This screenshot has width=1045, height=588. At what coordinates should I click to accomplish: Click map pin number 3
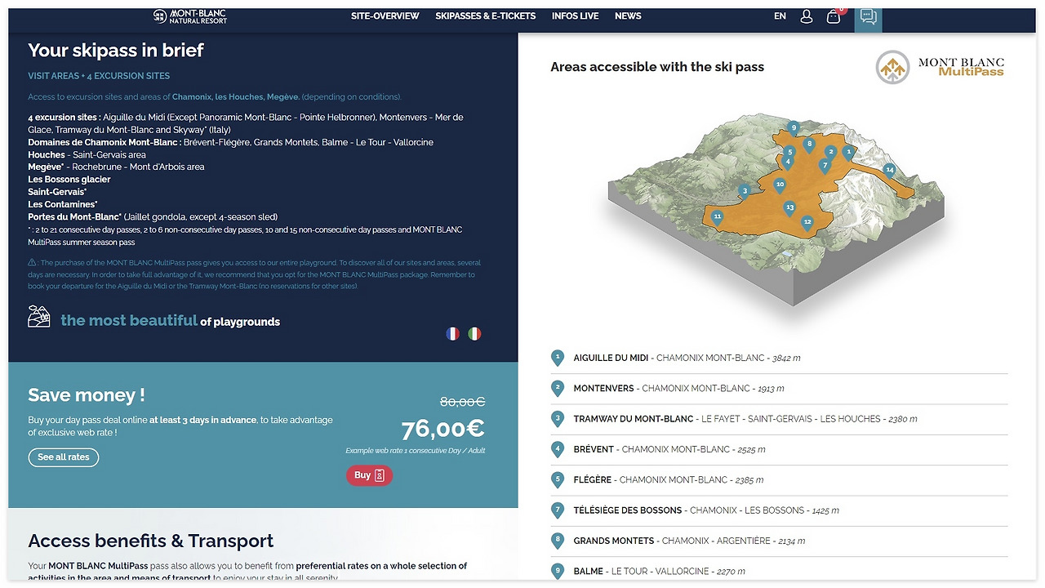point(744,192)
